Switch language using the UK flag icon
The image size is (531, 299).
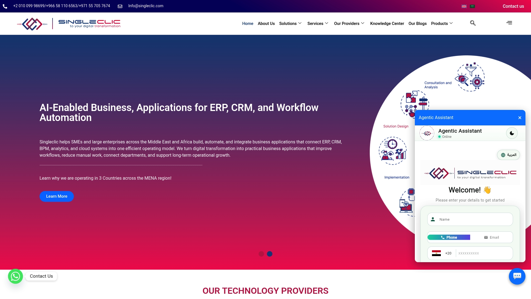[464, 6]
